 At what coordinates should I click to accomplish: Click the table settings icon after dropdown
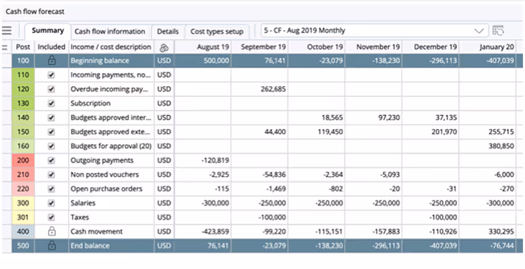[498, 31]
